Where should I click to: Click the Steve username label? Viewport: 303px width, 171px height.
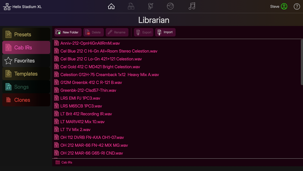click(x=275, y=7)
